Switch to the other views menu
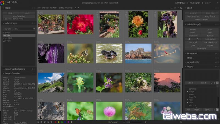Screen dimensions: 220x124 [208, 3]
